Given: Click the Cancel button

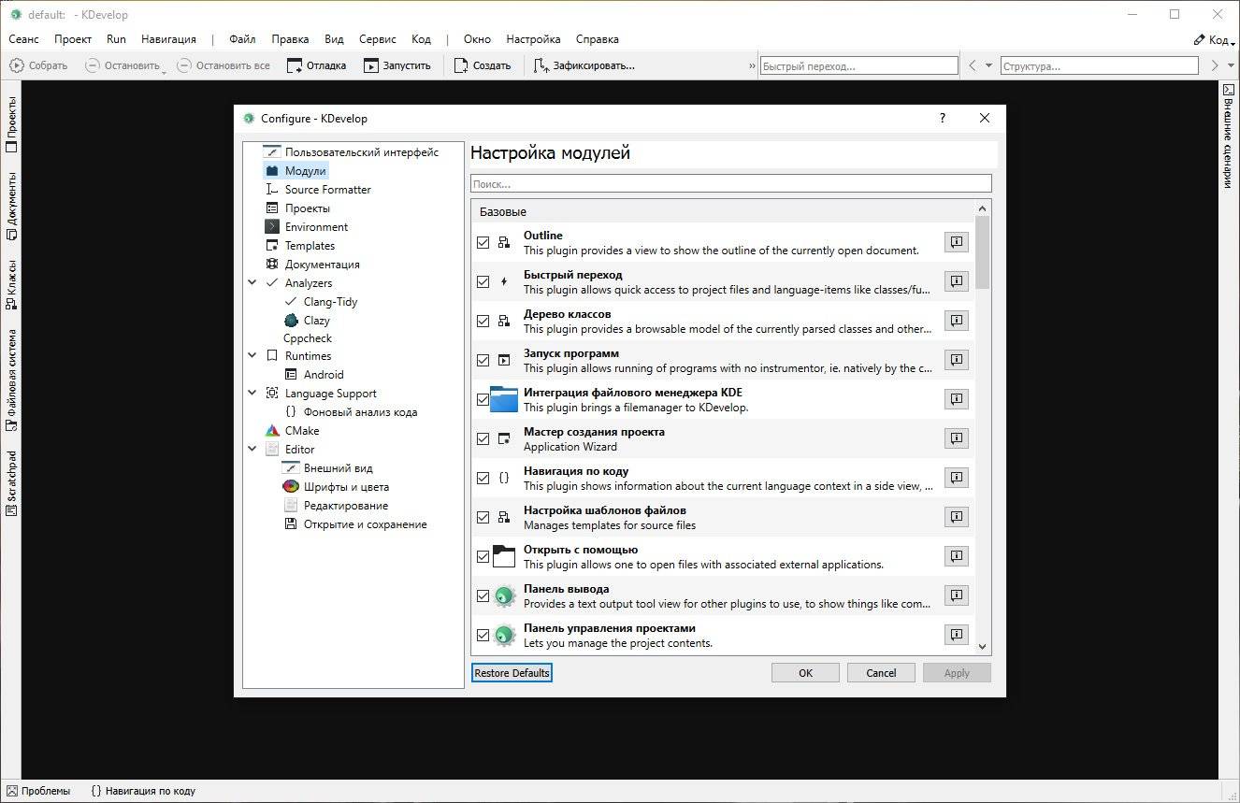Looking at the screenshot, I should (x=881, y=673).
